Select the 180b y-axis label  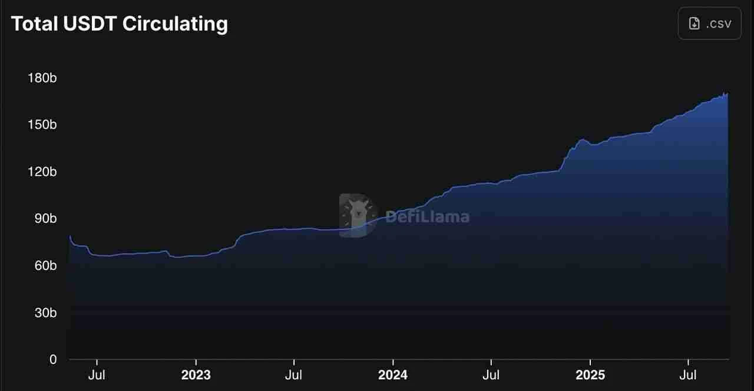click(42, 78)
